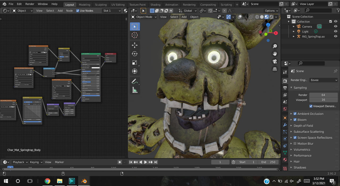Open the Render menu
This screenshot has height=186, width=340.
(x=30, y=4)
